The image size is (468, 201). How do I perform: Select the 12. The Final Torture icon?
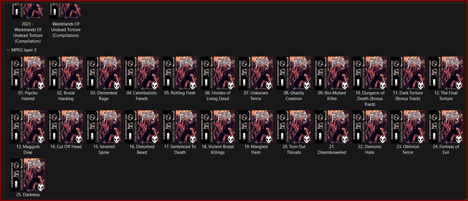446,73
